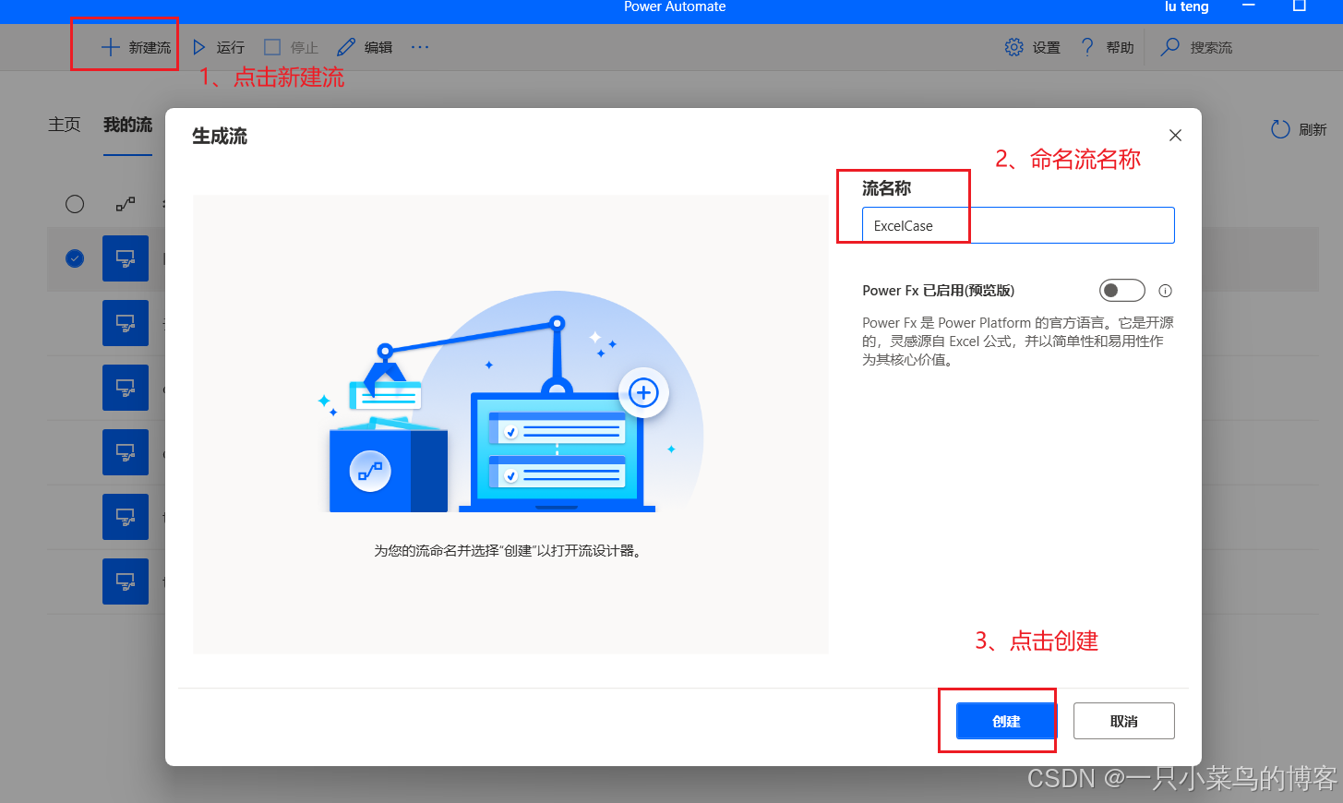Toggle the Power Fx enabled switch

[x=1122, y=291]
